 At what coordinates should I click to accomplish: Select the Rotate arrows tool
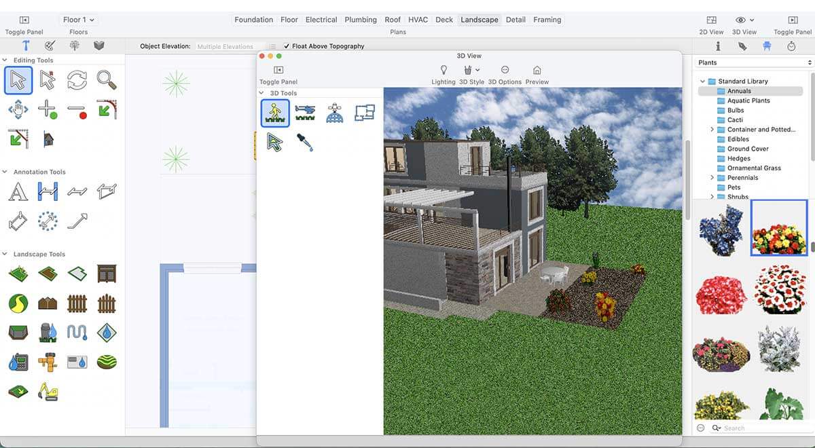pos(77,80)
